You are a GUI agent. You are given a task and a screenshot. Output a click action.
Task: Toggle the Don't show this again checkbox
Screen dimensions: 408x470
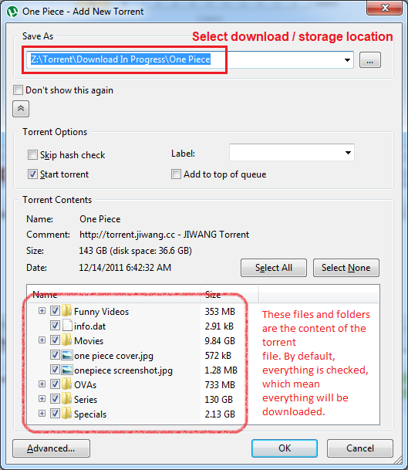coord(18,90)
